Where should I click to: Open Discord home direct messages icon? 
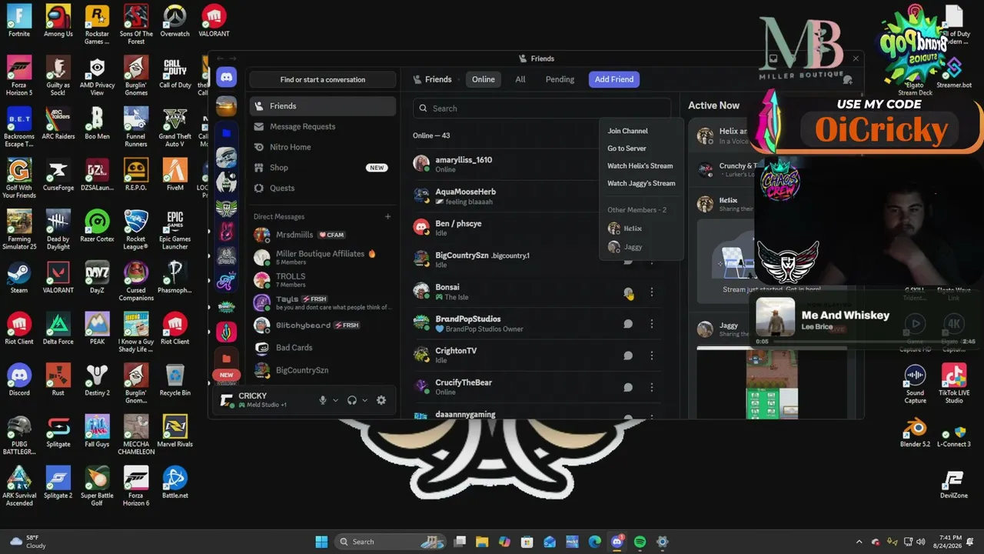[x=226, y=77]
